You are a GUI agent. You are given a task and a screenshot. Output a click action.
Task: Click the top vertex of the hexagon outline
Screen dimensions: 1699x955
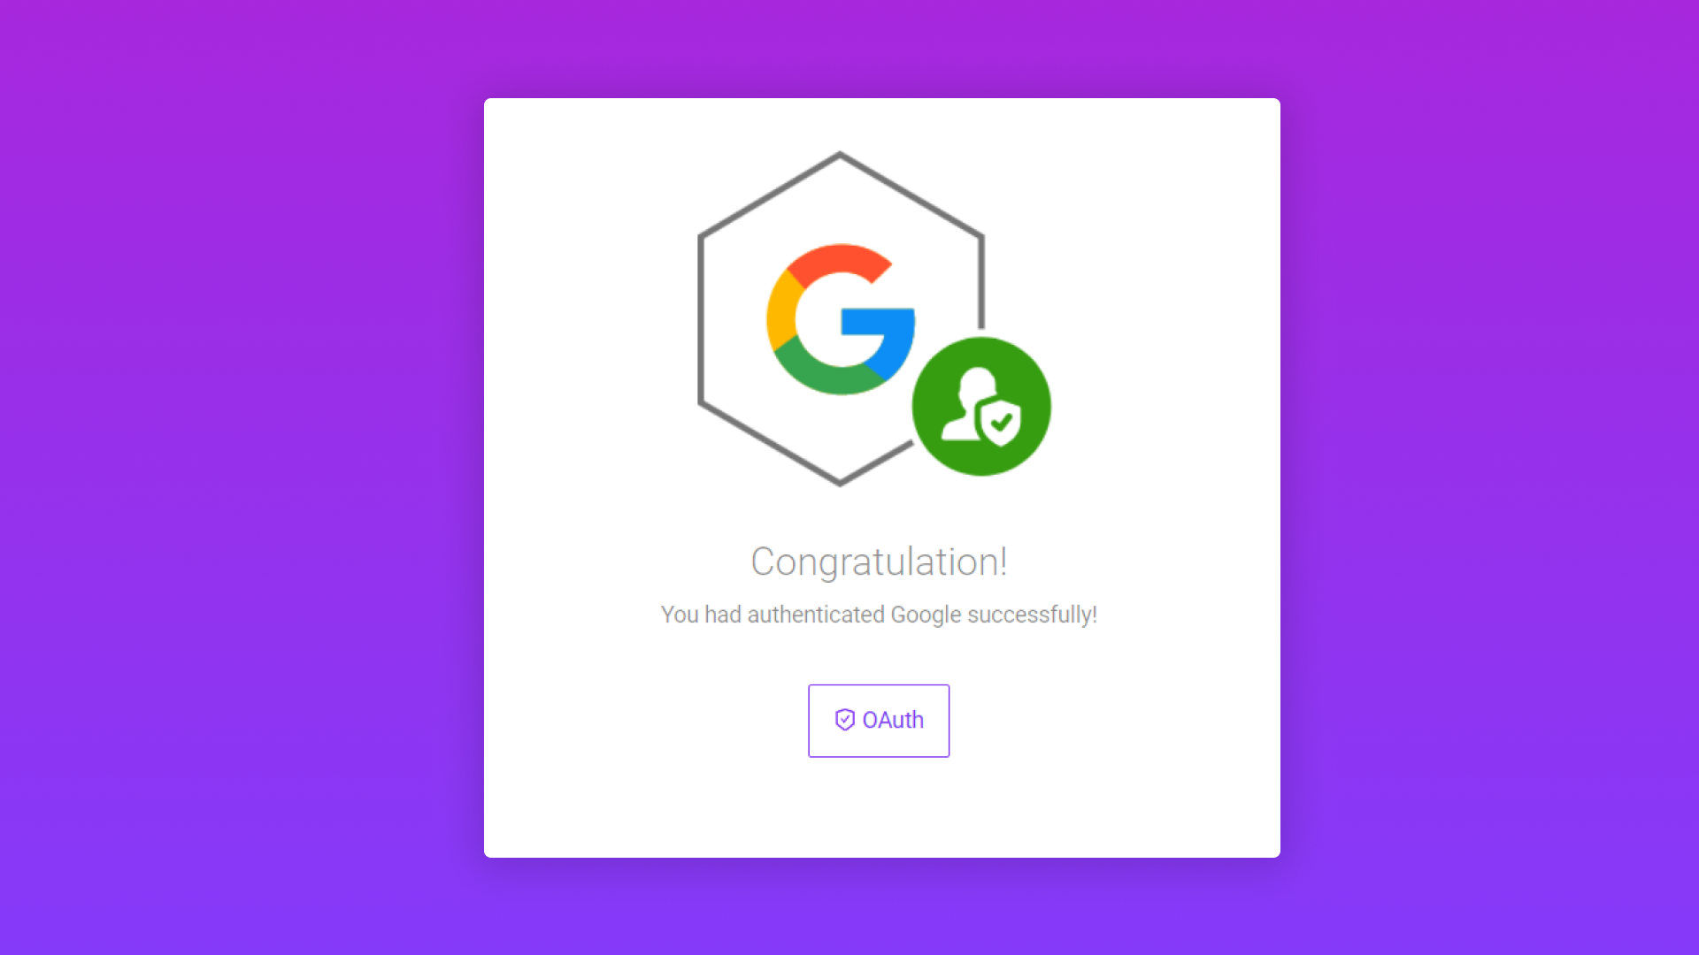[x=840, y=155]
